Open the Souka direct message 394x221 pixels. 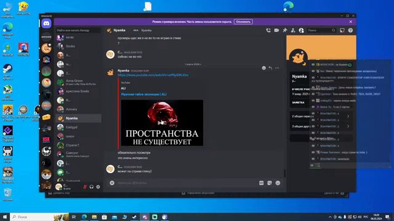79,46
